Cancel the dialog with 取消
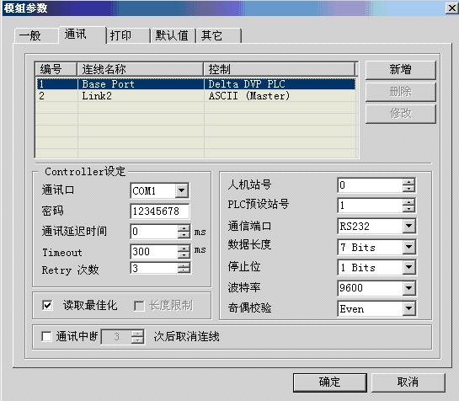The image size is (459, 401). pos(408,382)
